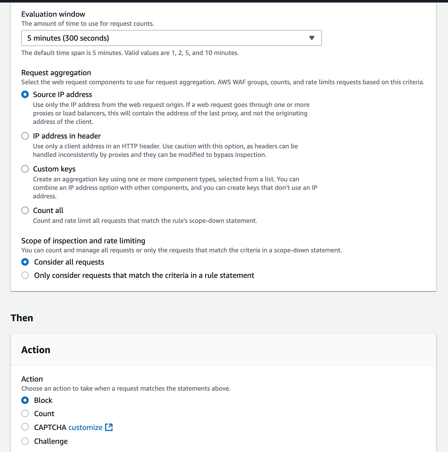This screenshot has height=452, width=448.
Task: Click the Source IP address label
Action: pos(62,94)
